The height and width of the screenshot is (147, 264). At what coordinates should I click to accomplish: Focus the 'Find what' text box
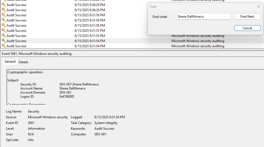pos(203,17)
